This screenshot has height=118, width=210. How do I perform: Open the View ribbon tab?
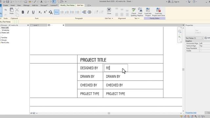pyautogui.click(x=19, y=5)
